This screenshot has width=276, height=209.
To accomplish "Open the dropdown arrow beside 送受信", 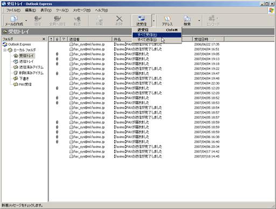I will coord(154,21).
